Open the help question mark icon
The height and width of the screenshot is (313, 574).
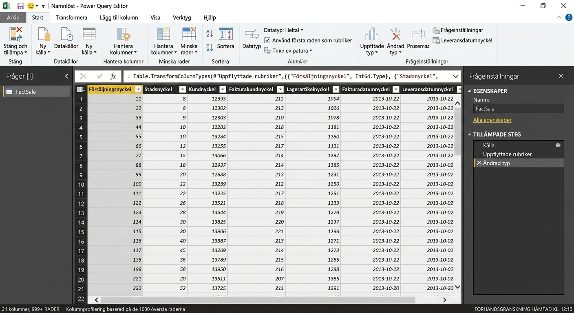569,18
